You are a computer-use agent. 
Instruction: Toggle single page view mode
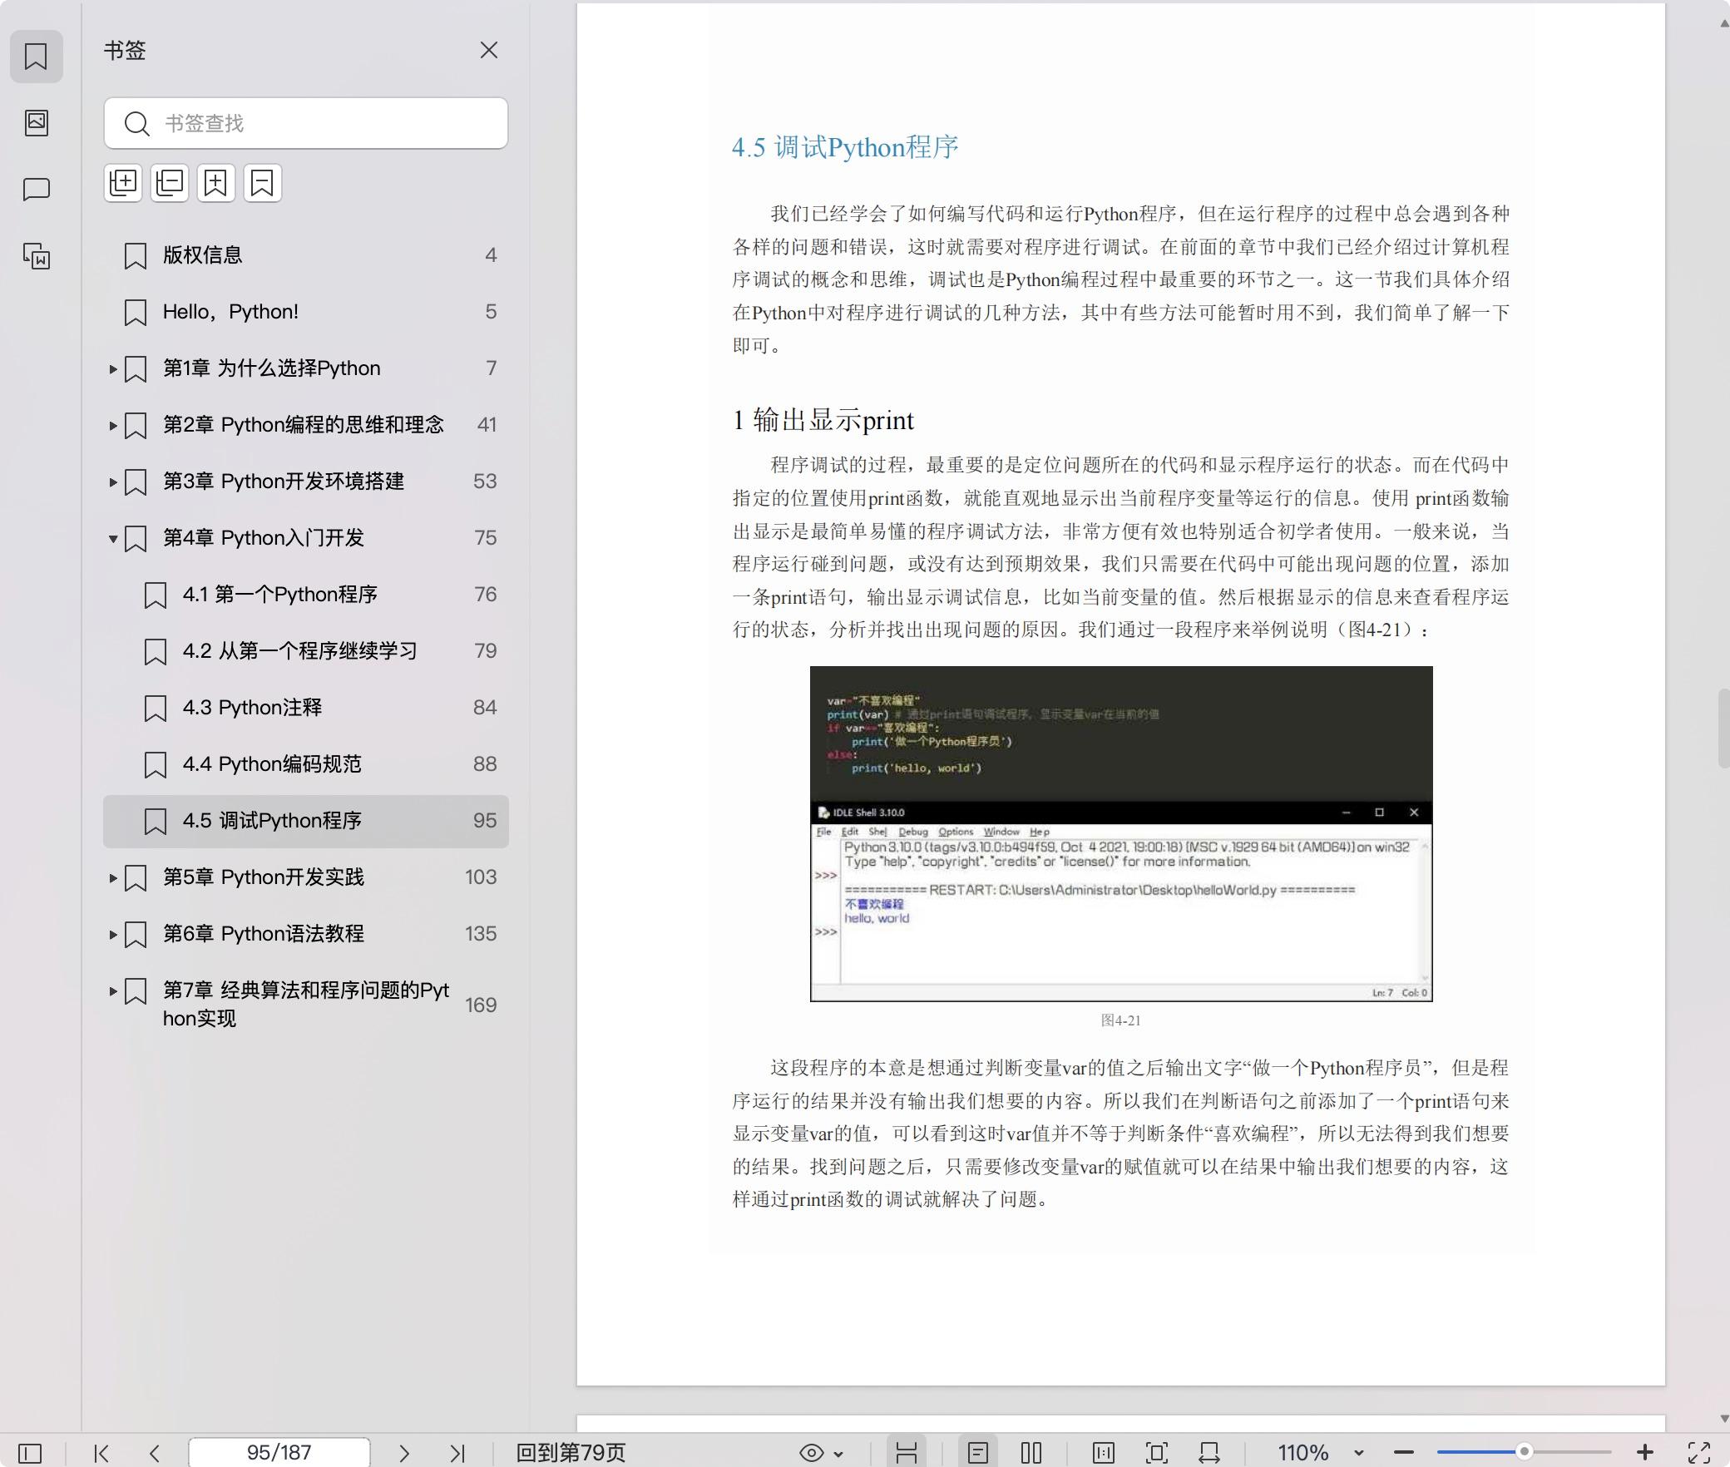tap(978, 1453)
